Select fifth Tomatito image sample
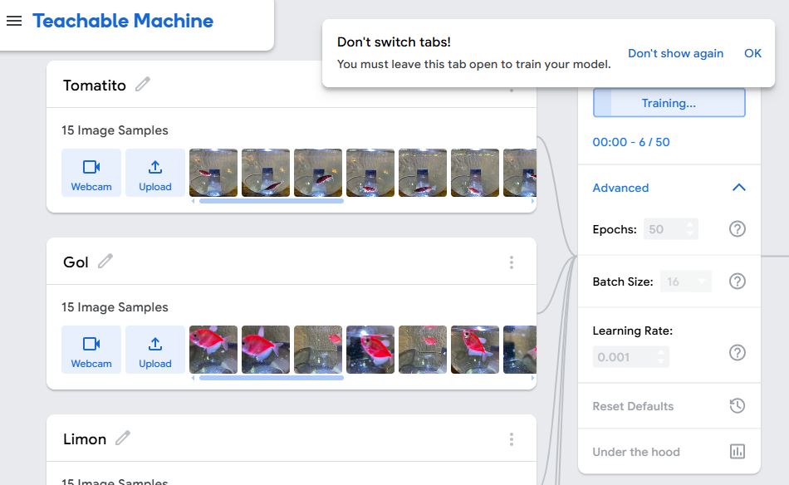Viewport: 789px width, 485px height. coord(423,173)
